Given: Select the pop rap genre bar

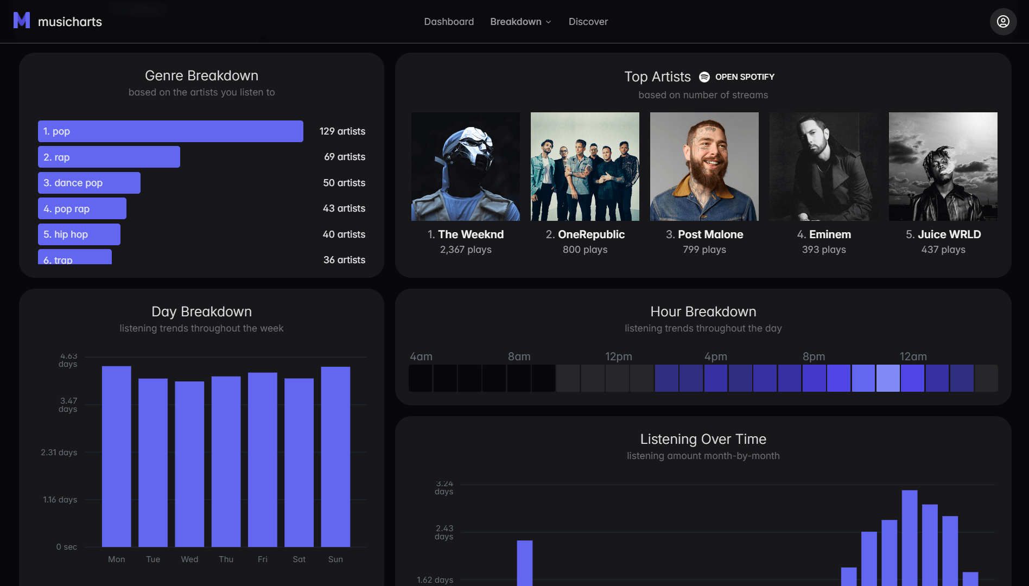Looking at the screenshot, I should click(x=82, y=208).
